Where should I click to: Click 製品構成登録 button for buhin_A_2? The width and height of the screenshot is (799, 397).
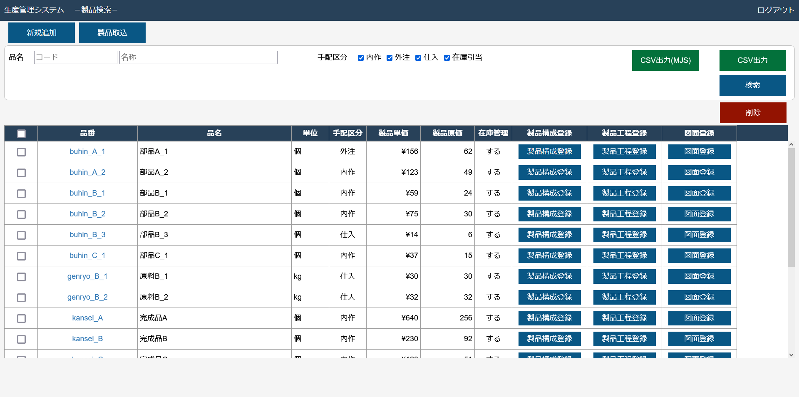click(549, 172)
